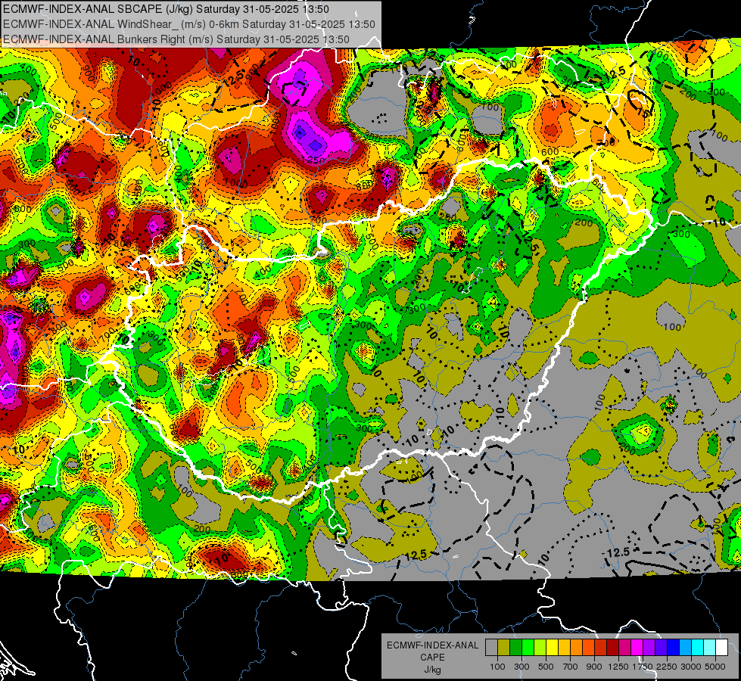Click the 500 legend scale label
The width and height of the screenshot is (741, 681).
coord(546,667)
